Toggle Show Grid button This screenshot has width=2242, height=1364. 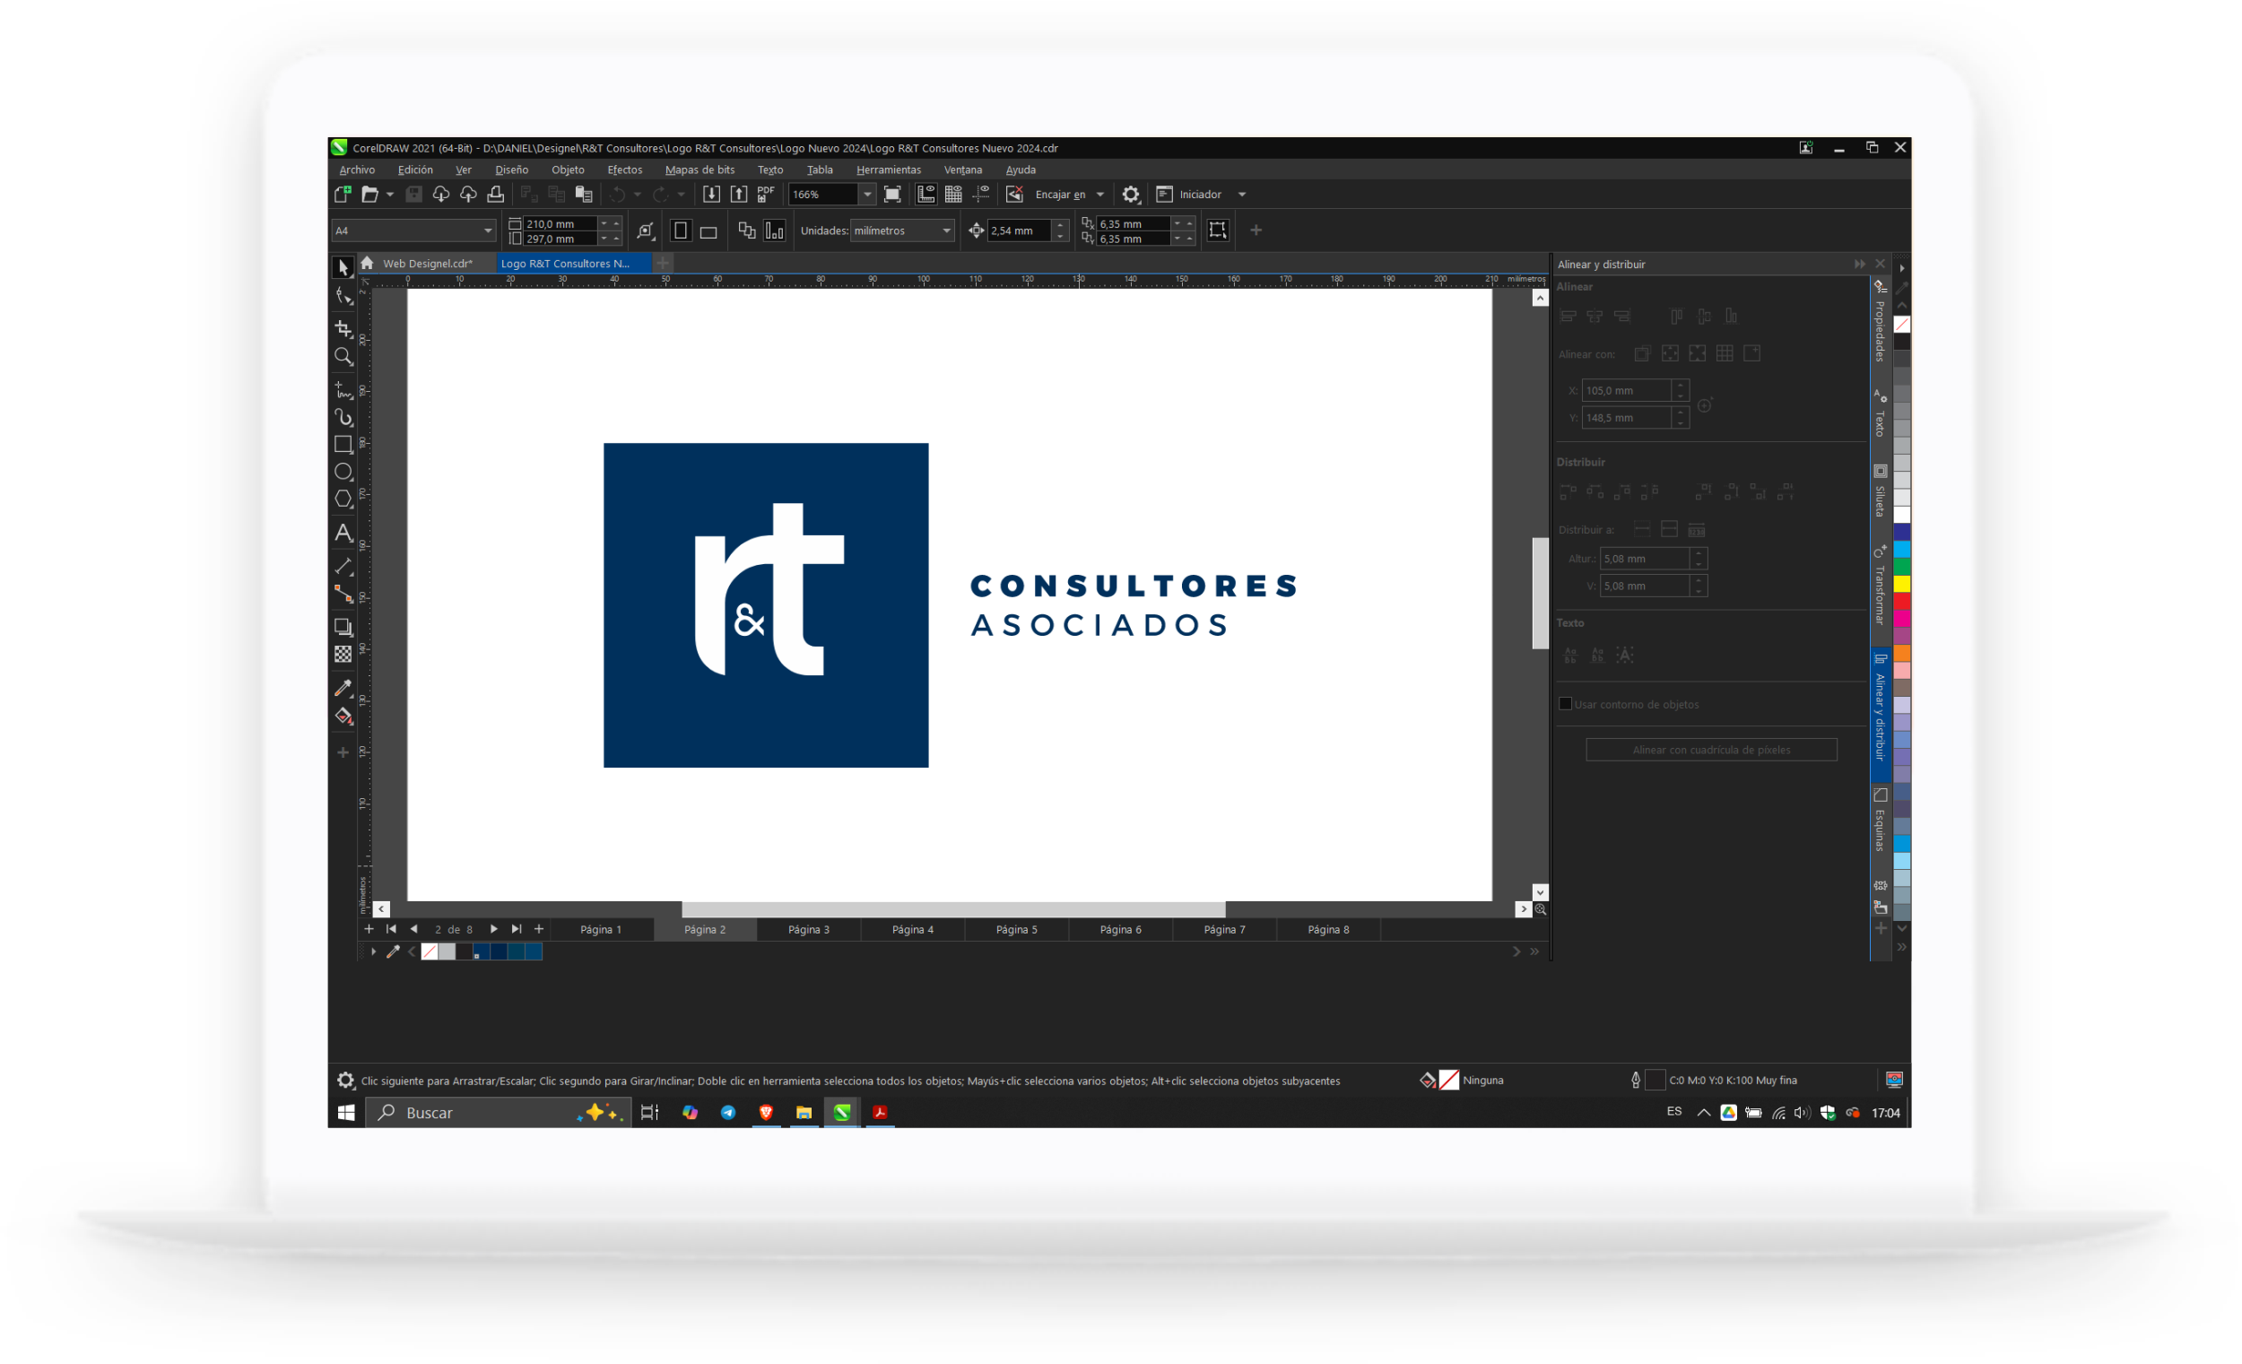(x=953, y=194)
